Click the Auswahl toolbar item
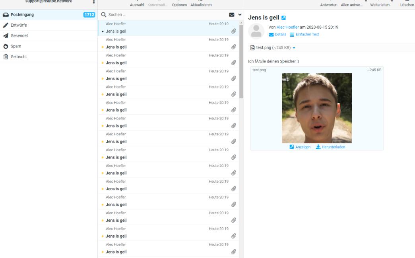 tap(137, 5)
